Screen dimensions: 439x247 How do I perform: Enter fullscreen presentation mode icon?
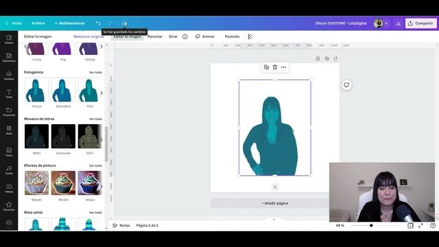(420, 226)
